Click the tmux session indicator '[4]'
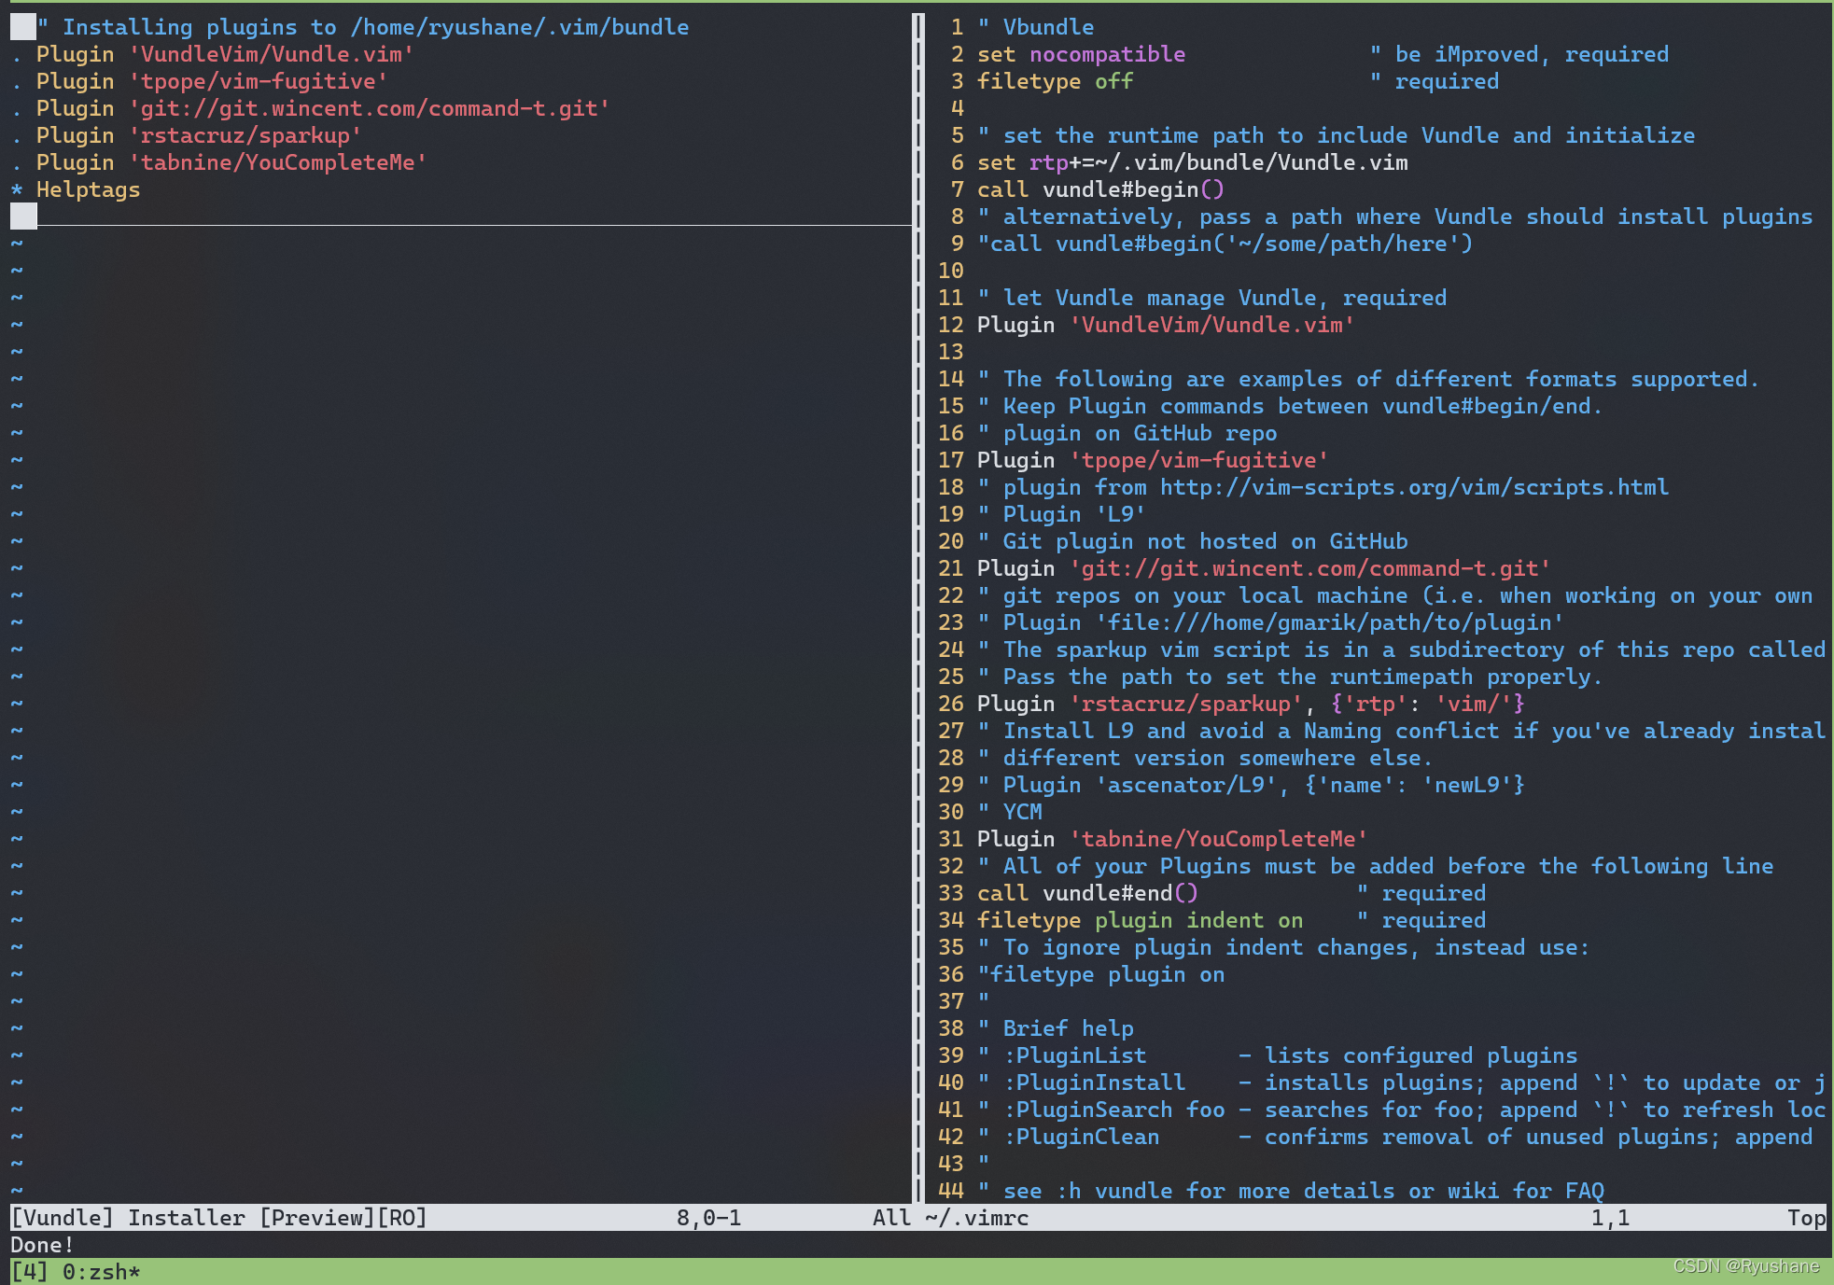The width and height of the screenshot is (1834, 1285). click(29, 1272)
